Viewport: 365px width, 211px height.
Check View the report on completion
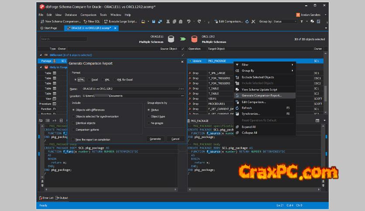pos(74,140)
